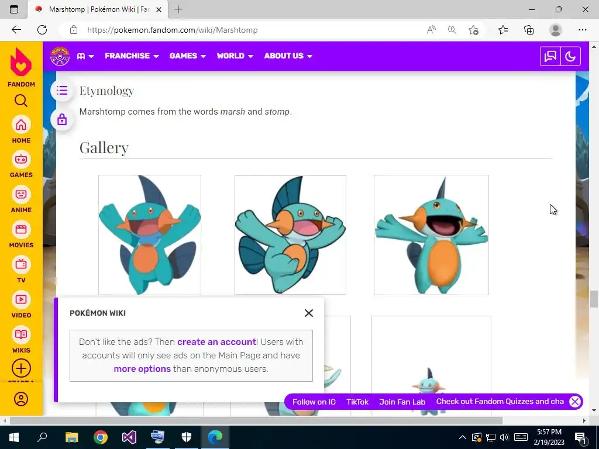Screen dimensions: 599x449
Task: Open third Marshtomp 3D gallery image
Action: [431, 235]
